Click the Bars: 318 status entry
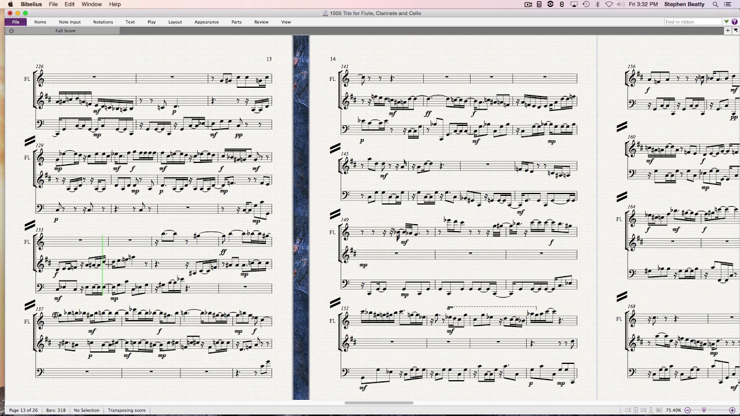This screenshot has width=740, height=416. (x=56, y=410)
